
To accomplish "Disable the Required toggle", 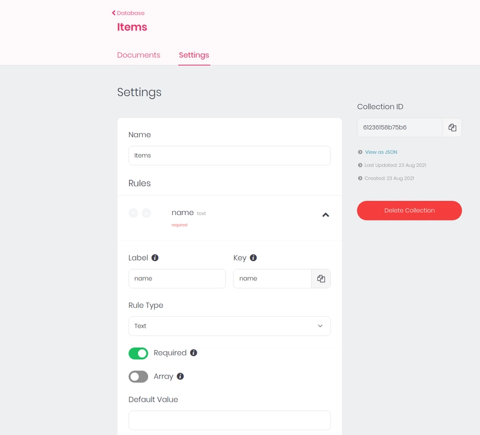I will pyautogui.click(x=138, y=354).
